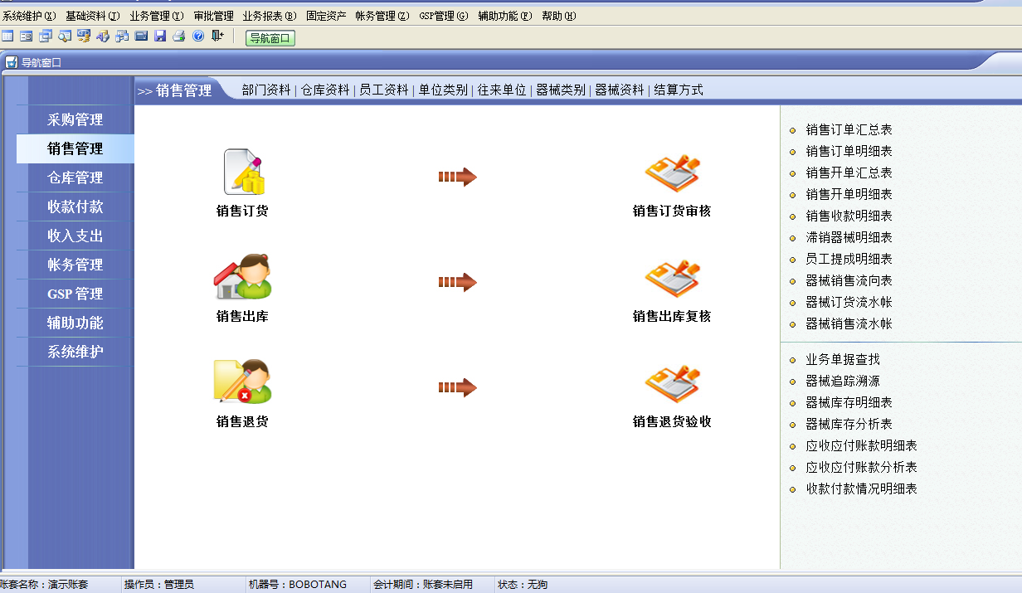
Task: Open the 业务管理(Y) menu
Action: click(x=157, y=16)
